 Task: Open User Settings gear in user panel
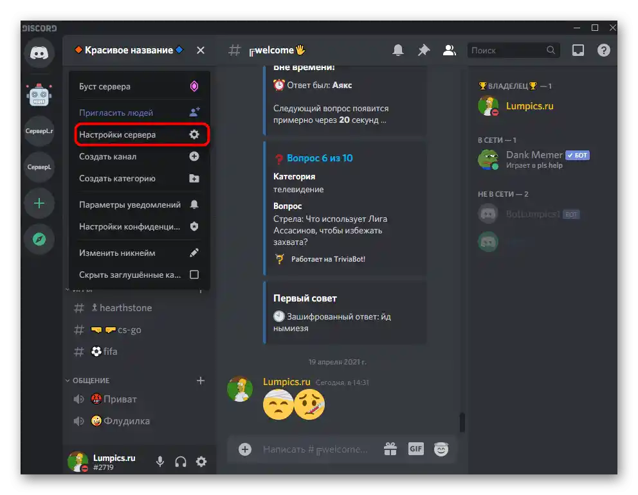tap(201, 462)
